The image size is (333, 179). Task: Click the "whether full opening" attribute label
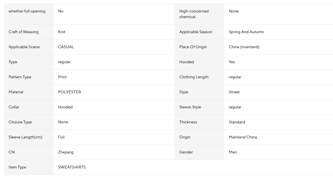pyautogui.click(x=27, y=11)
